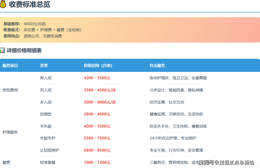Click the 搜狐号@搜狐焦点阜新站 watermark
The width and height of the screenshot is (260, 168).
pyautogui.click(x=226, y=162)
